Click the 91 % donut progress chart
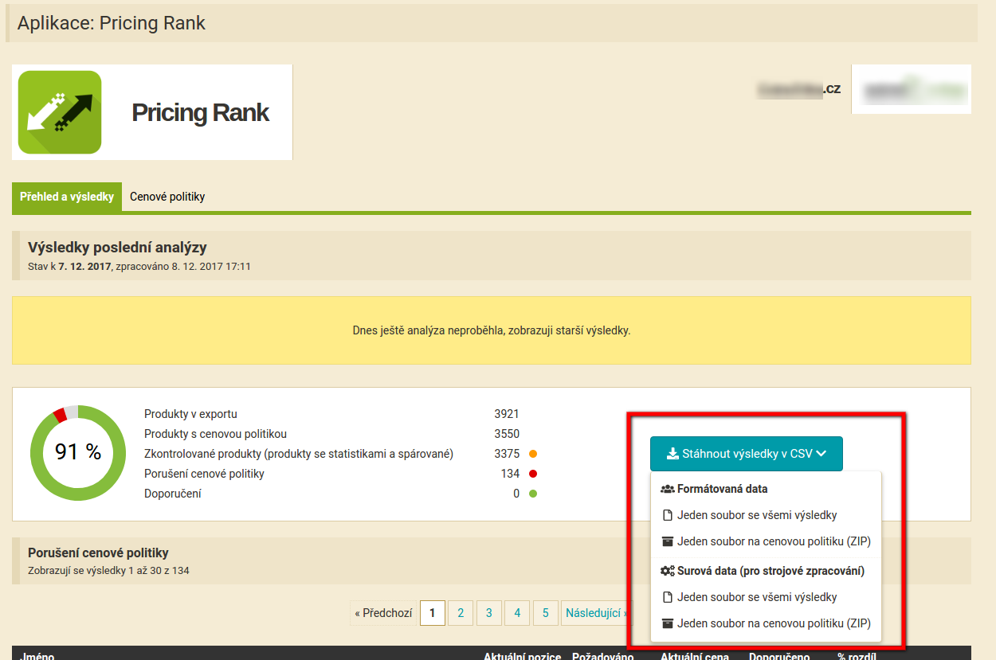The image size is (996, 660). point(77,452)
